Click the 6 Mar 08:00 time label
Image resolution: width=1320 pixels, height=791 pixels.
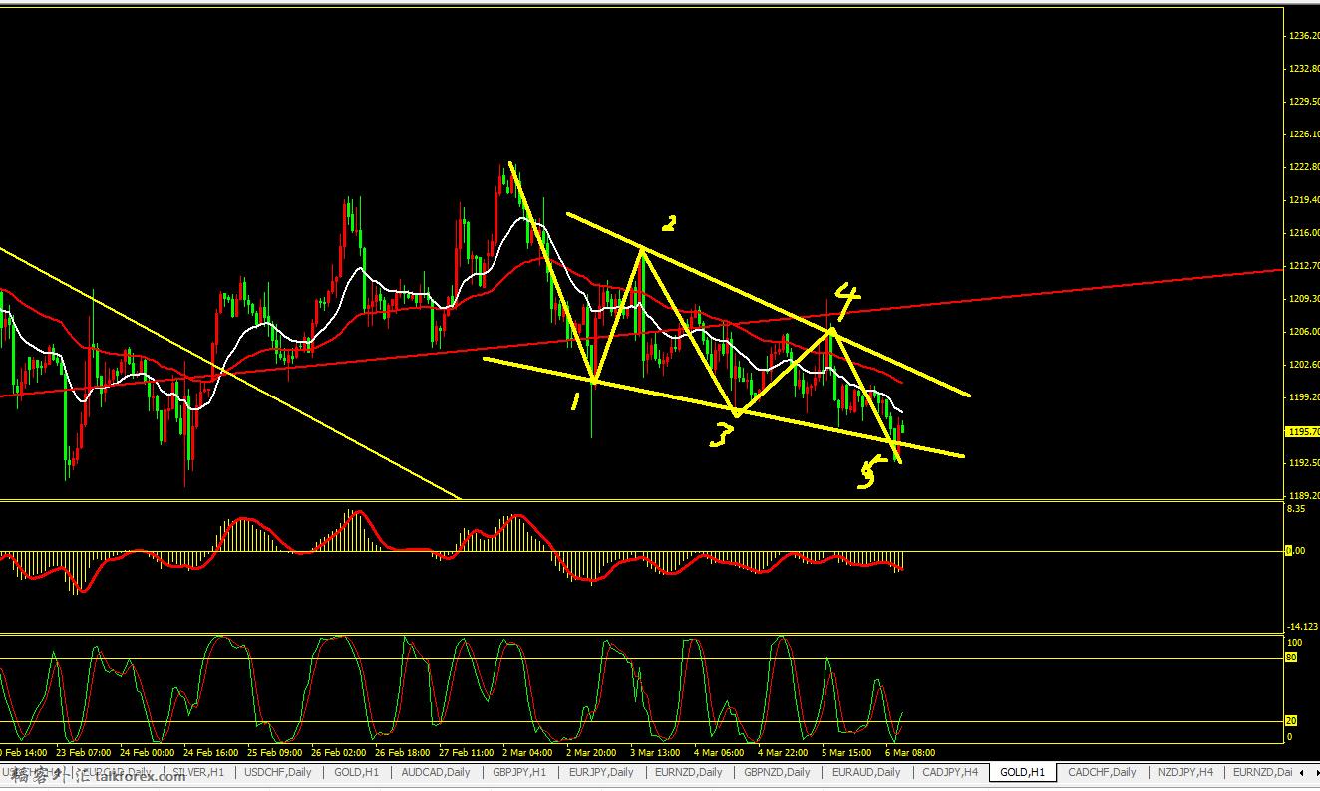(909, 753)
